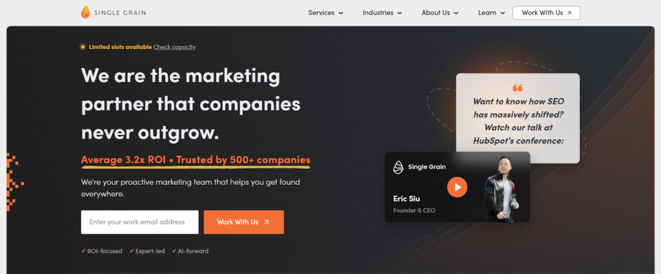
Task: Click the Single Grain flame logo icon
Action: point(86,12)
